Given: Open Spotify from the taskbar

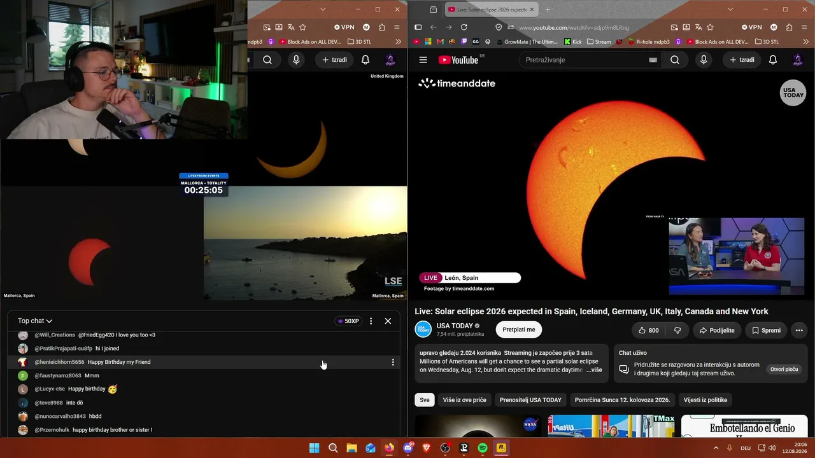Looking at the screenshot, I should pos(483,448).
